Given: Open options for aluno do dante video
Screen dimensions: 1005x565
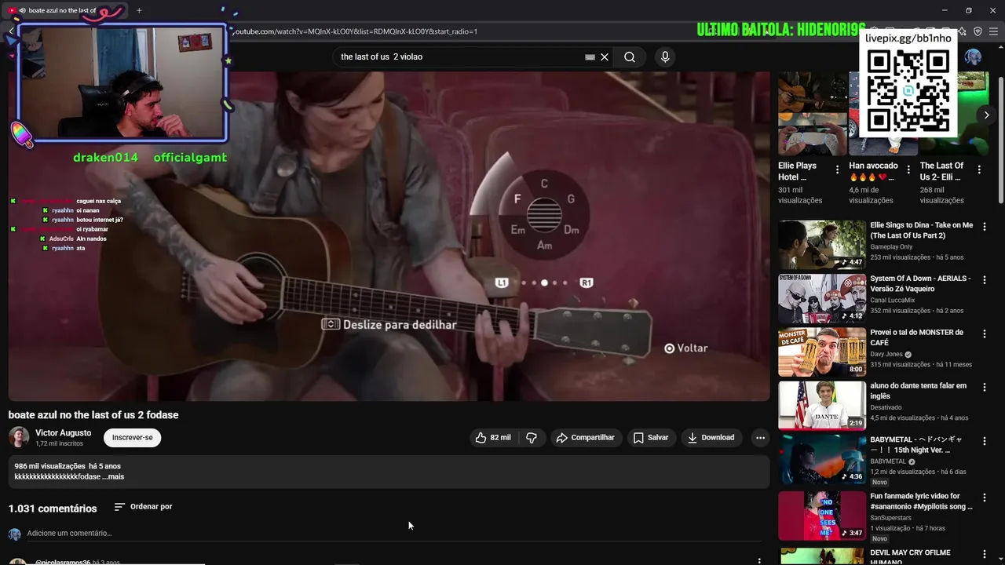Looking at the screenshot, I should 984,387.
